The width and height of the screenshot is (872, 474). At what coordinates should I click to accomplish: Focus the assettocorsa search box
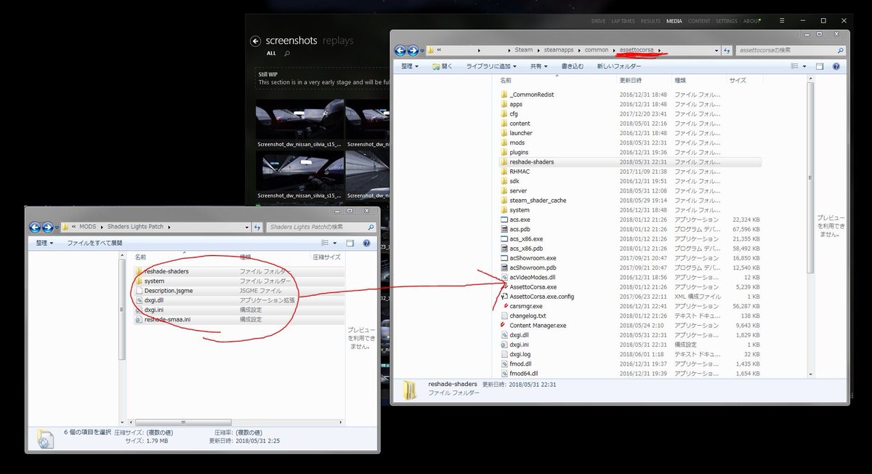[791, 51]
